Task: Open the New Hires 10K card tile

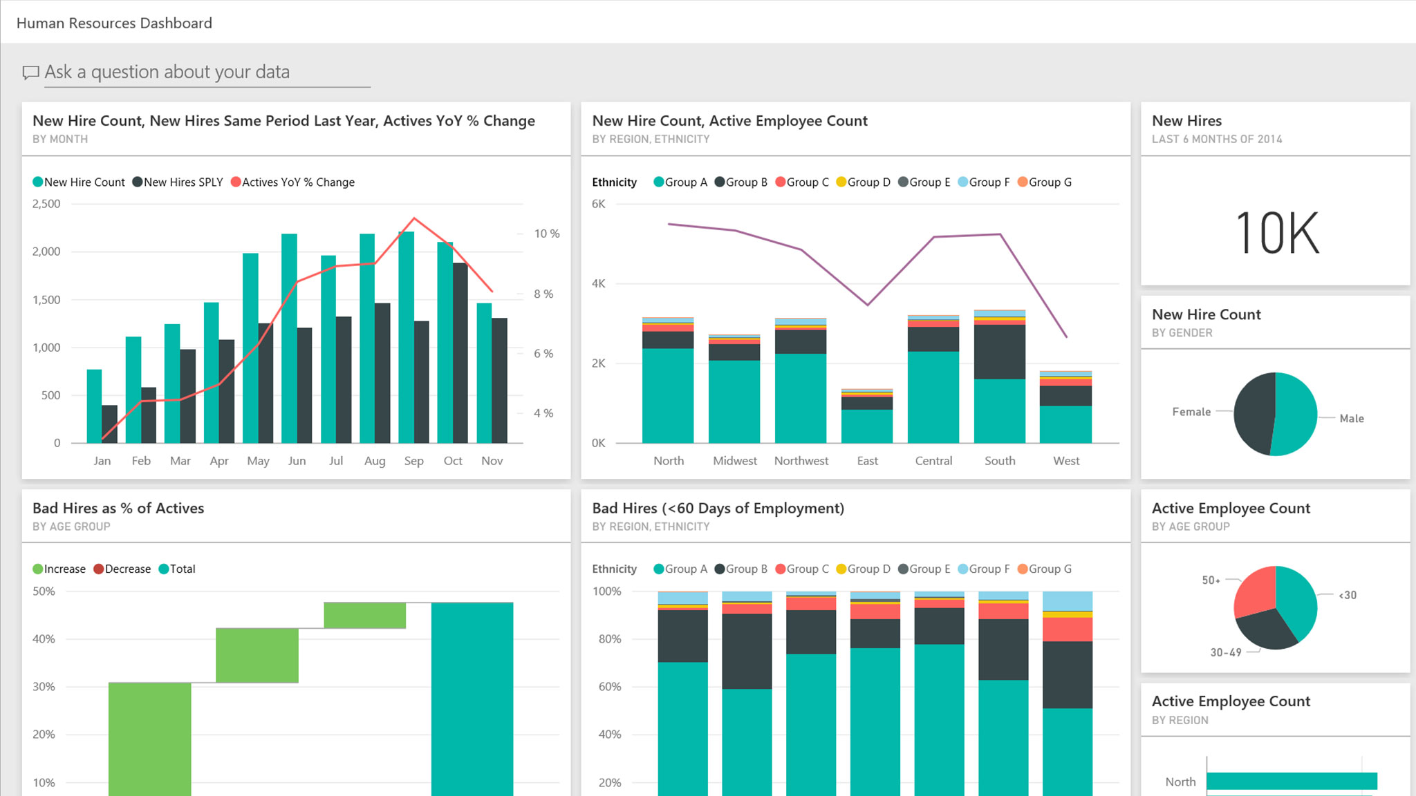Action: (1276, 234)
